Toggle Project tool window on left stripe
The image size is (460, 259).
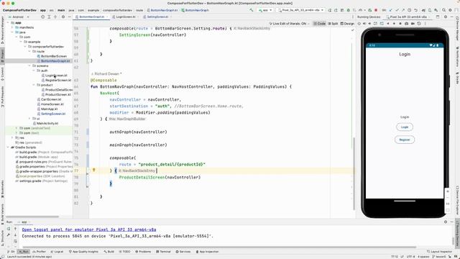[x=2, y=55]
